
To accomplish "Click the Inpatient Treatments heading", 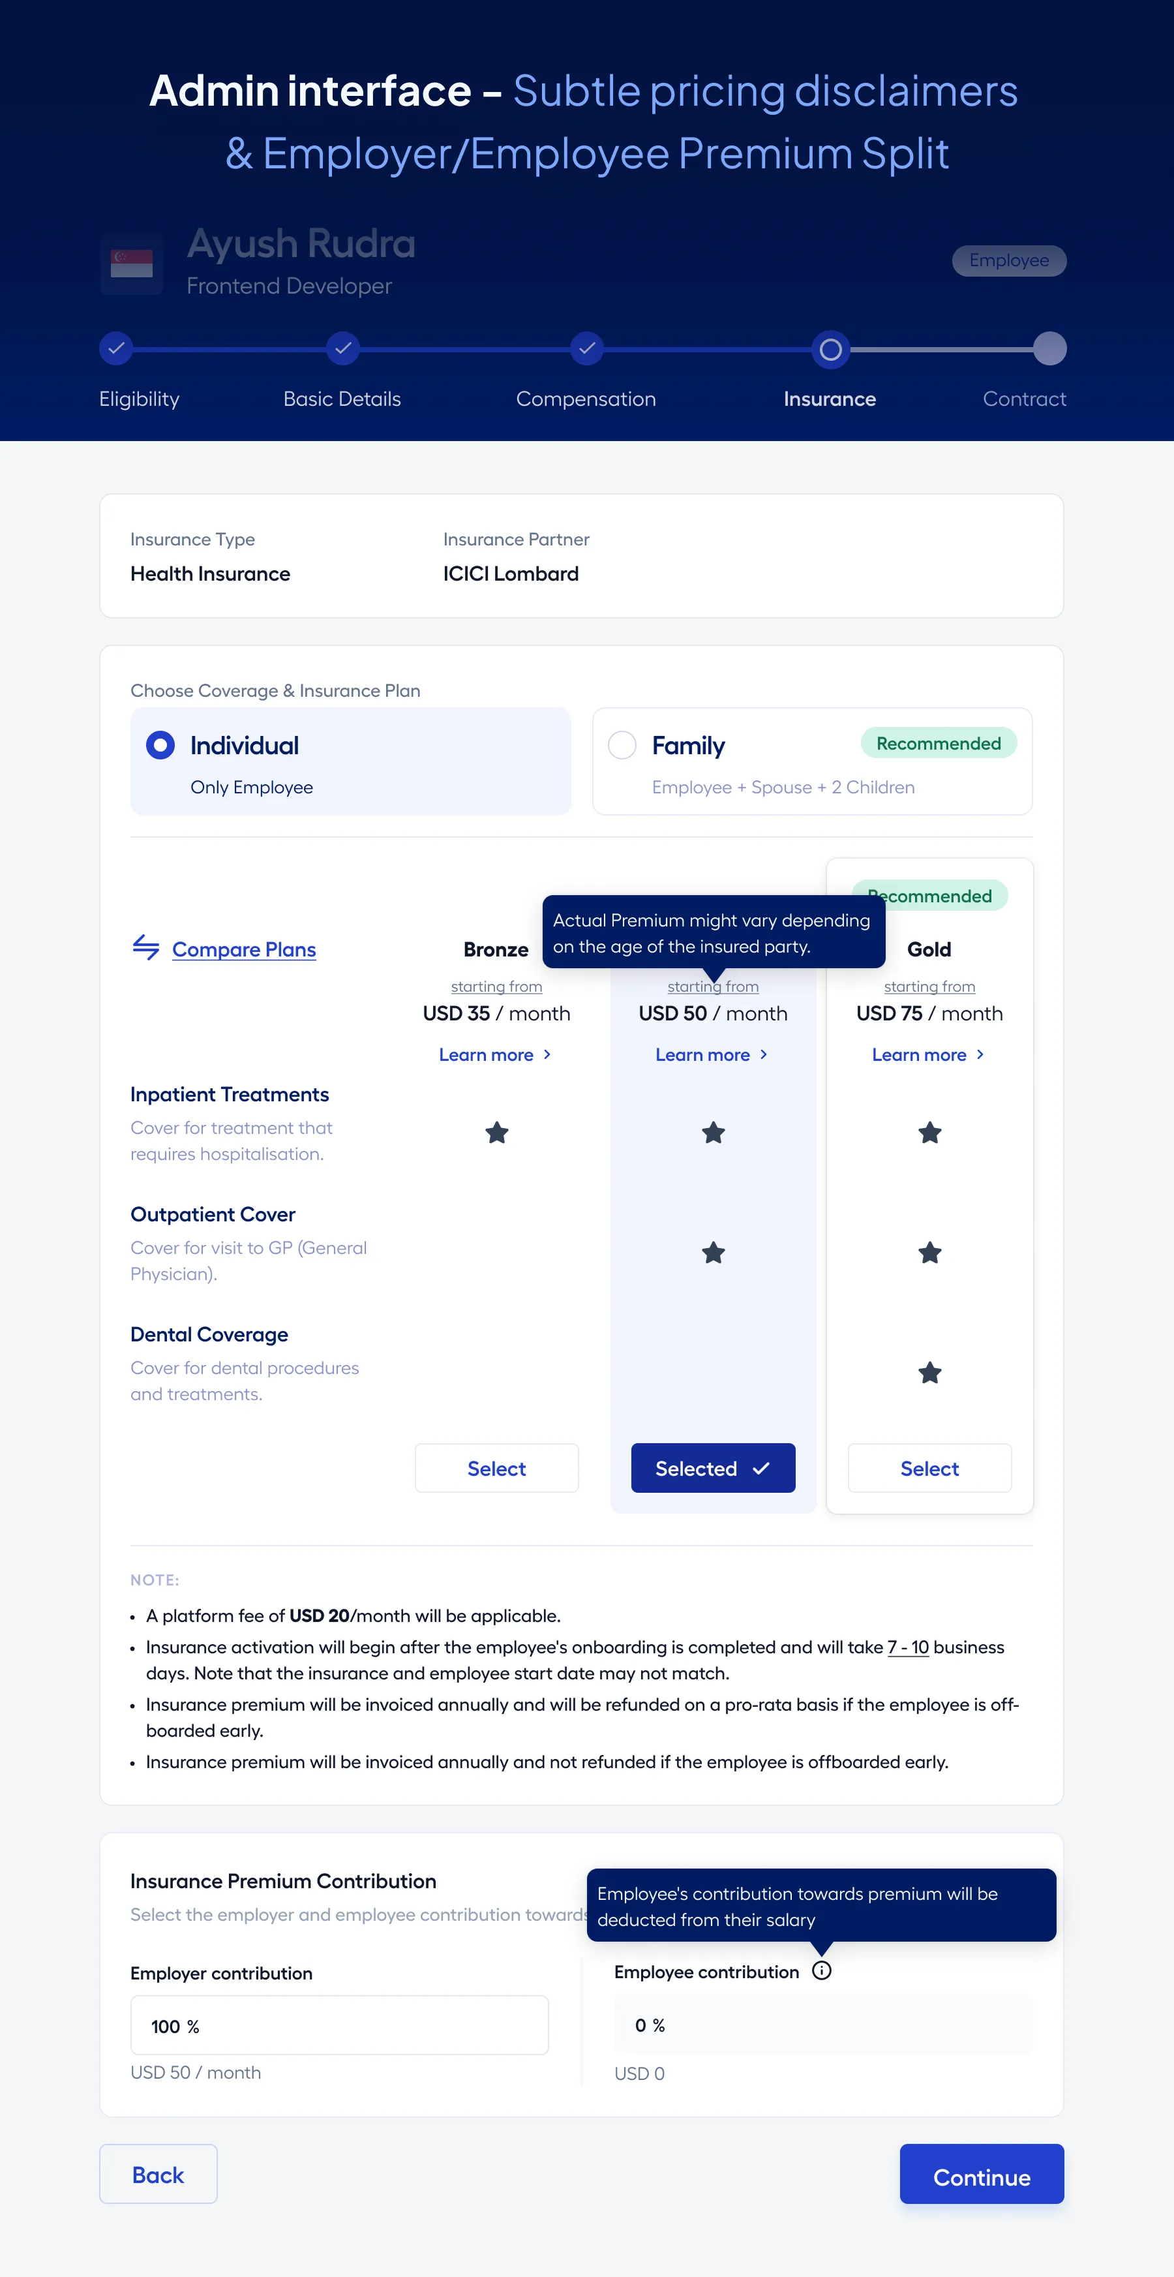I will point(230,1094).
